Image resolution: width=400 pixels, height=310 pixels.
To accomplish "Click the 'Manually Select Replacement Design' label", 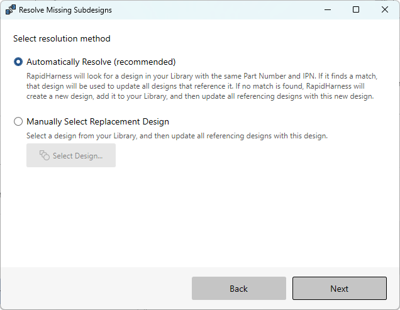I will [x=97, y=121].
